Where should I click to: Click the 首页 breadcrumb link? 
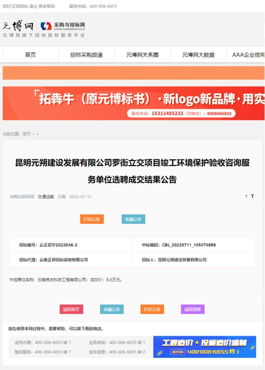tap(27, 134)
